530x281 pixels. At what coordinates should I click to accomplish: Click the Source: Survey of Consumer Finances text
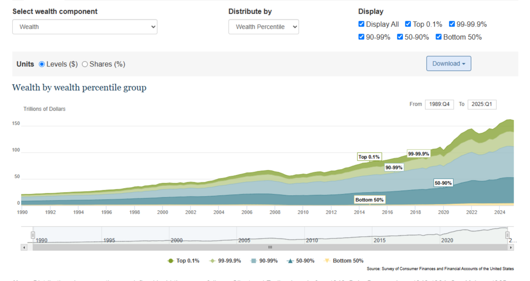click(x=440, y=269)
